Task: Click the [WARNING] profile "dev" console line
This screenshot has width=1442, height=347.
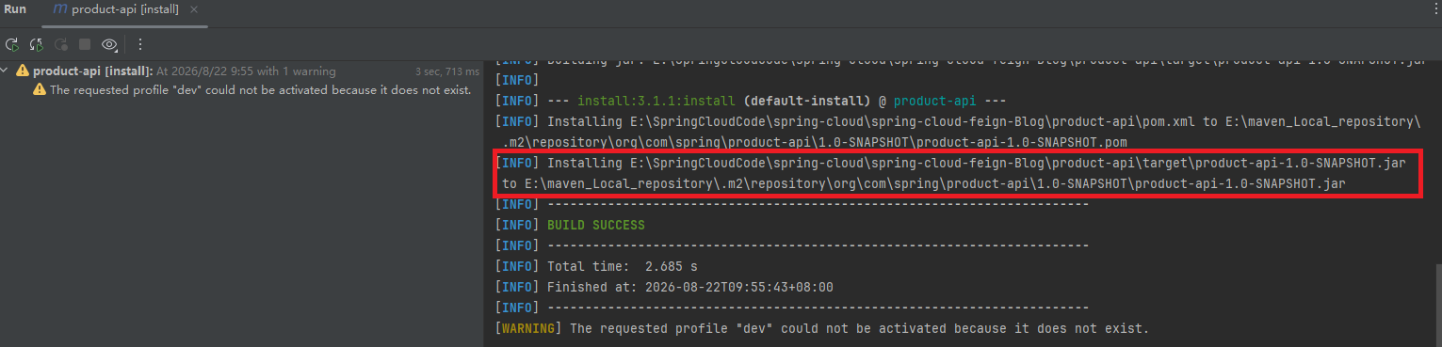Action: 821,328
